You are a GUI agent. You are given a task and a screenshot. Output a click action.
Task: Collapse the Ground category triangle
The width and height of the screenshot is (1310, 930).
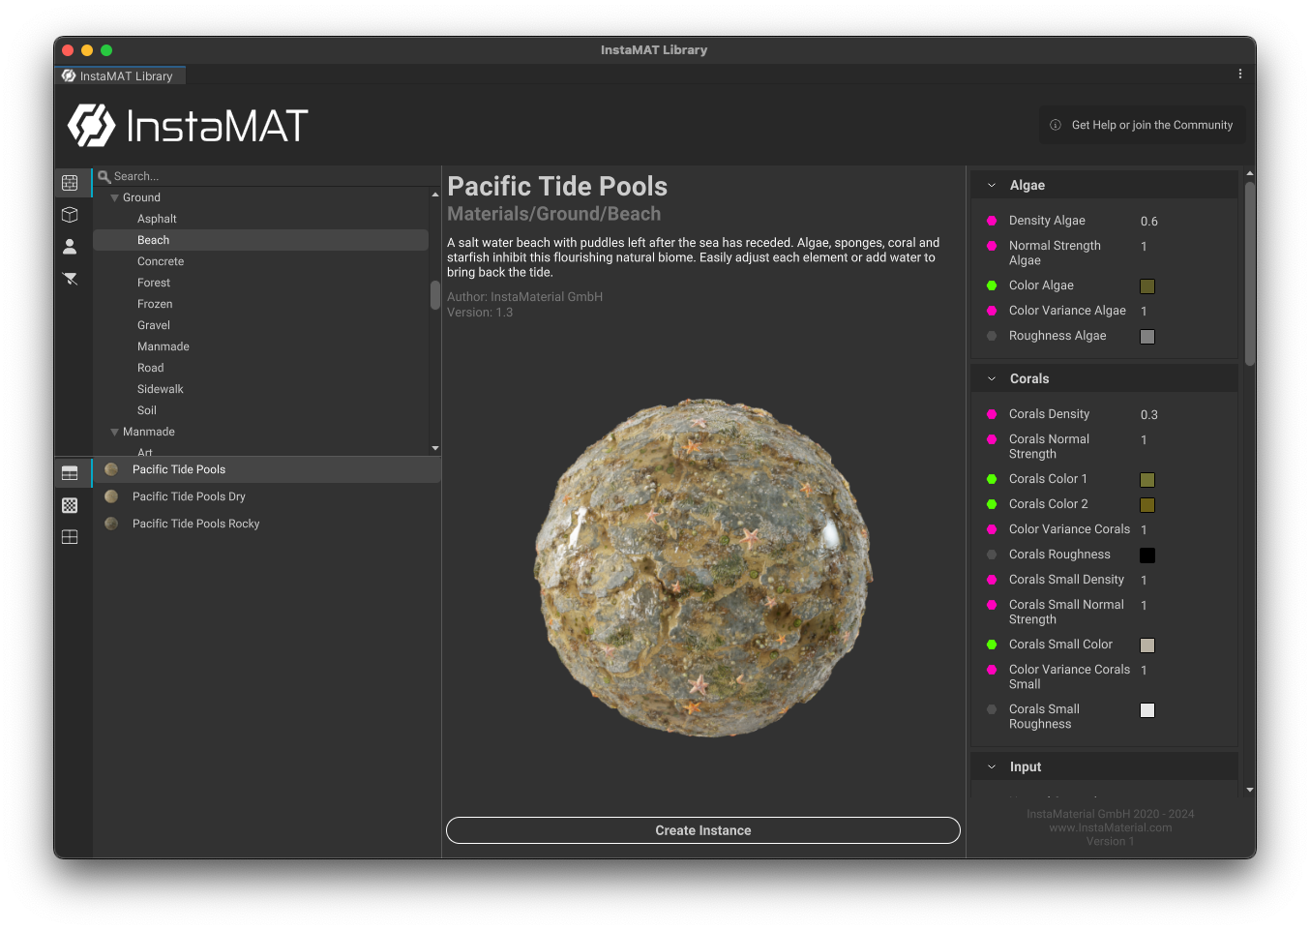pos(114,197)
